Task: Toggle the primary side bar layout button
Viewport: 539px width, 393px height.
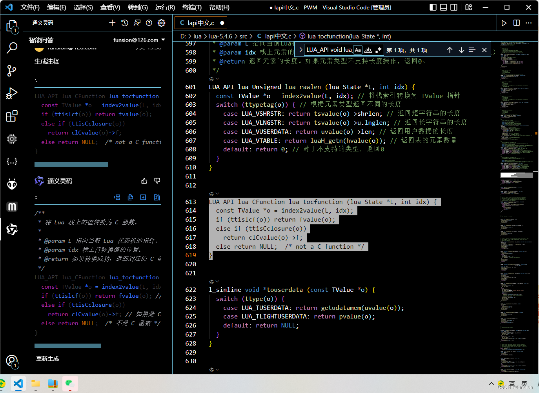Action: point(433,7)
